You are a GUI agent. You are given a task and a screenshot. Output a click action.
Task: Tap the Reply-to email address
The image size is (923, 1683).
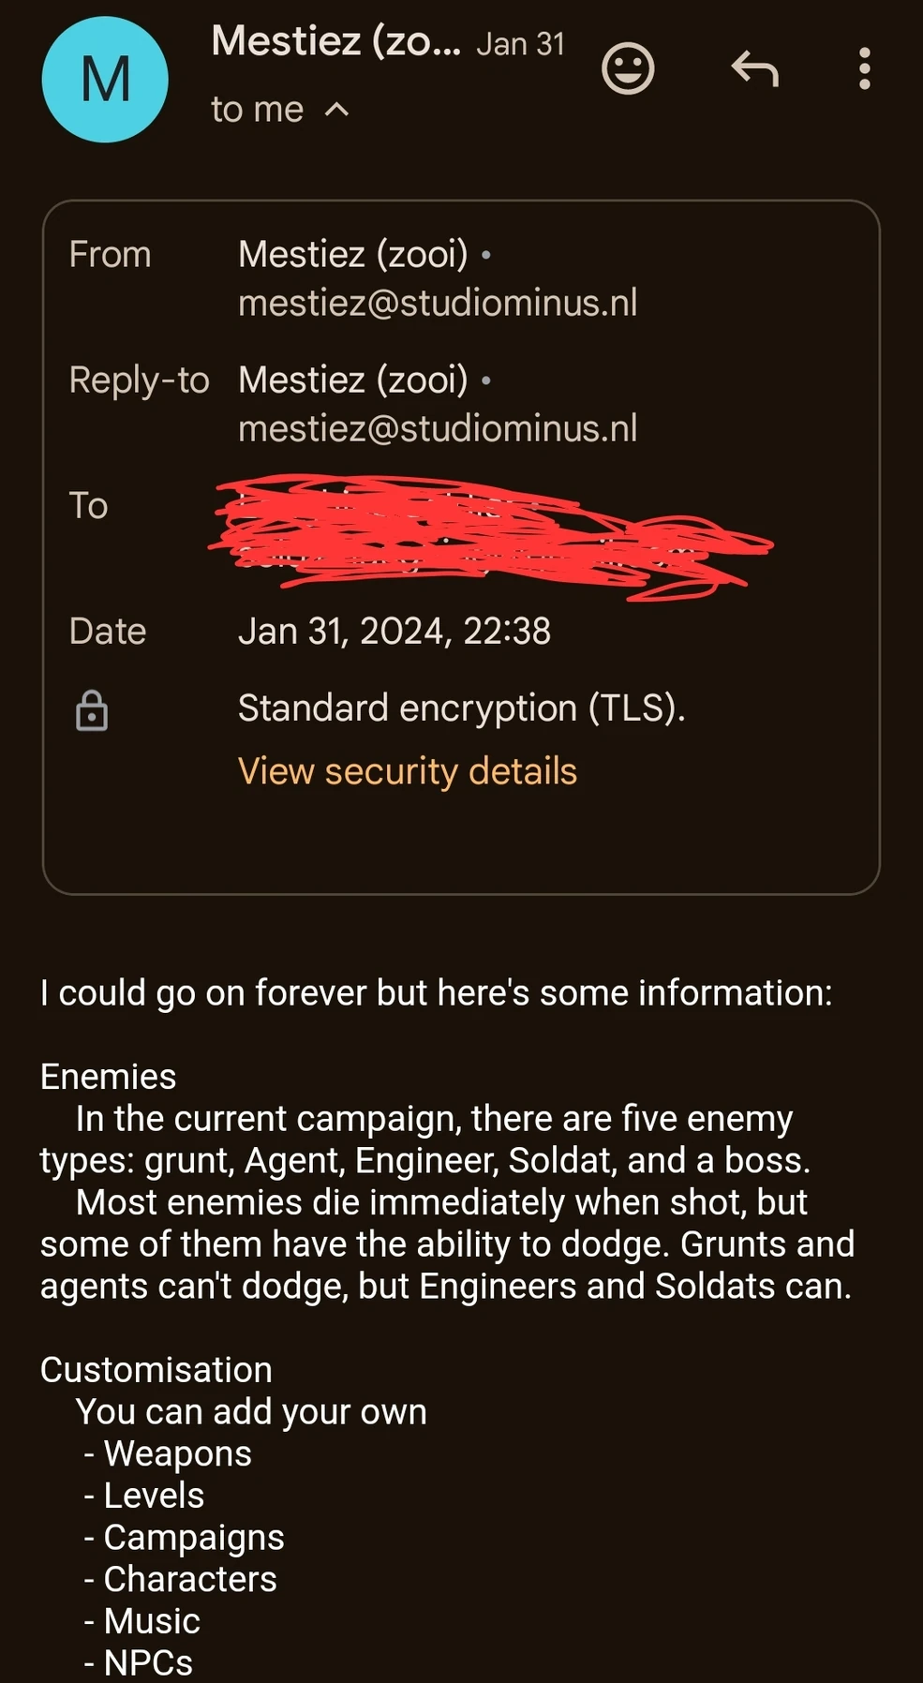(x=438, y=428)
